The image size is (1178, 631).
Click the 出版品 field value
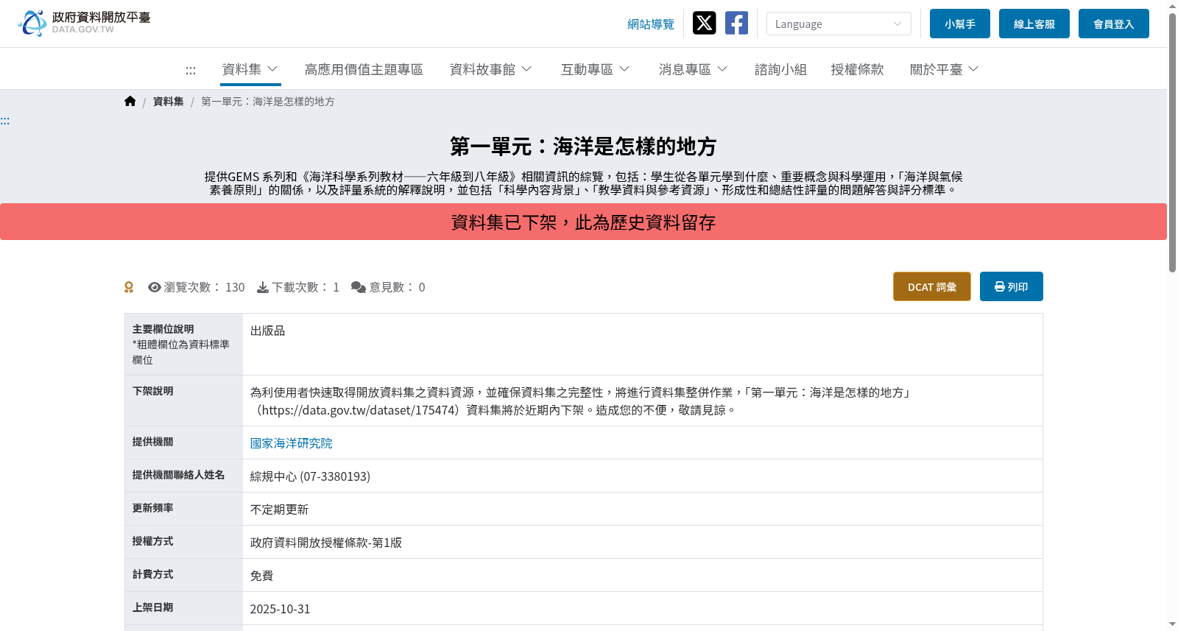click(x=268, y=331)
